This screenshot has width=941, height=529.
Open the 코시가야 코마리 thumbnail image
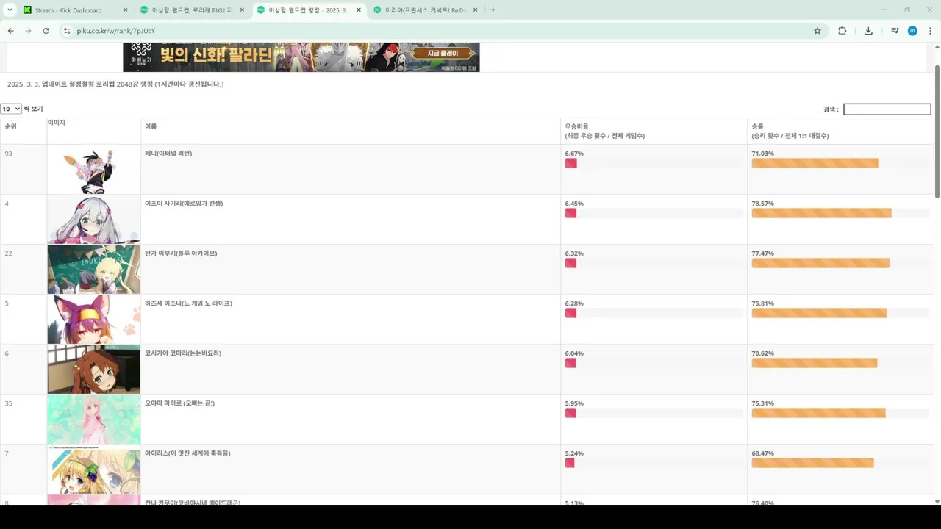pos(94,370)
